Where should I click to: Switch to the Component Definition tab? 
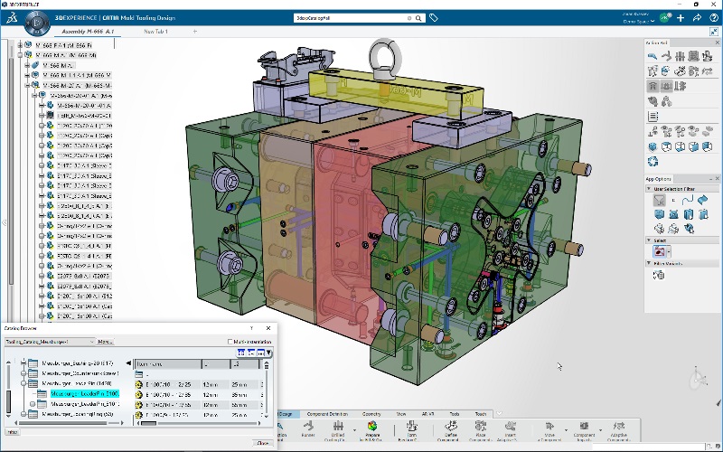pyautogui.click(x=327, y=413)
